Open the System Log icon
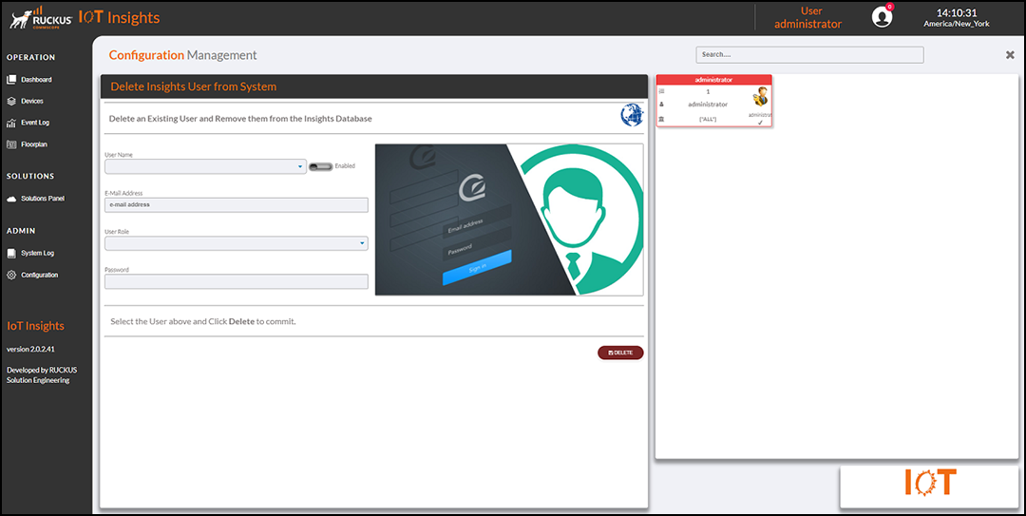The width and height of the screenshot is (1026, 516). pos(11,254)
